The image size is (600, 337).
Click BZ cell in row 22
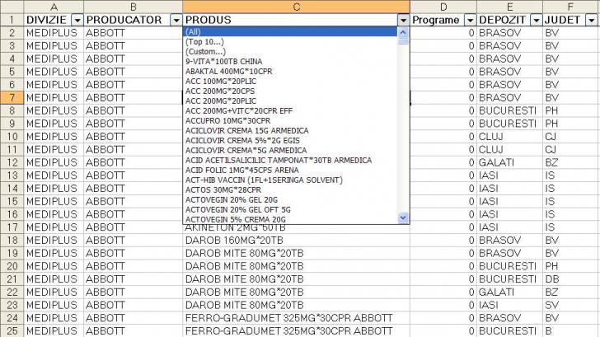(x=570, y=293)
